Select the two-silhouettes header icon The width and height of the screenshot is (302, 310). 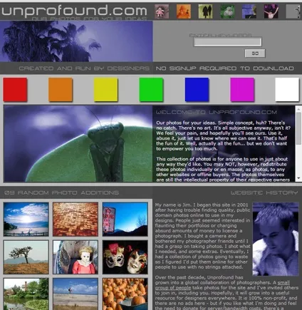pyautogui.click(x=205, y=11)
